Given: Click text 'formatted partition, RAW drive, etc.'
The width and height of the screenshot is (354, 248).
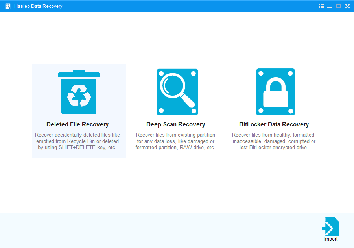Looking at the screenshot, I should point(175,148).
